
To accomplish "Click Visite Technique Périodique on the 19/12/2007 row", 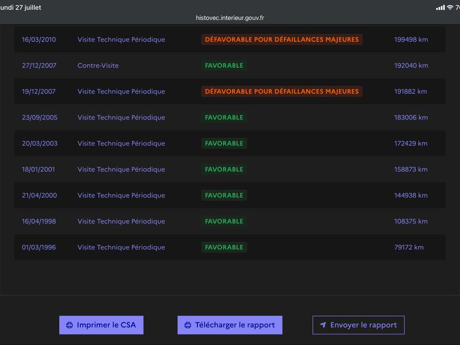I will tap(121, 91).
